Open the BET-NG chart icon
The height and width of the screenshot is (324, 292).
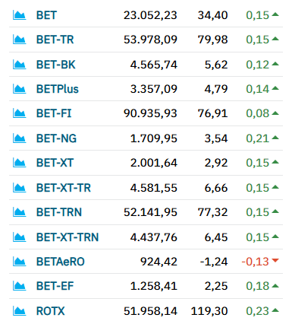[19, 138]
